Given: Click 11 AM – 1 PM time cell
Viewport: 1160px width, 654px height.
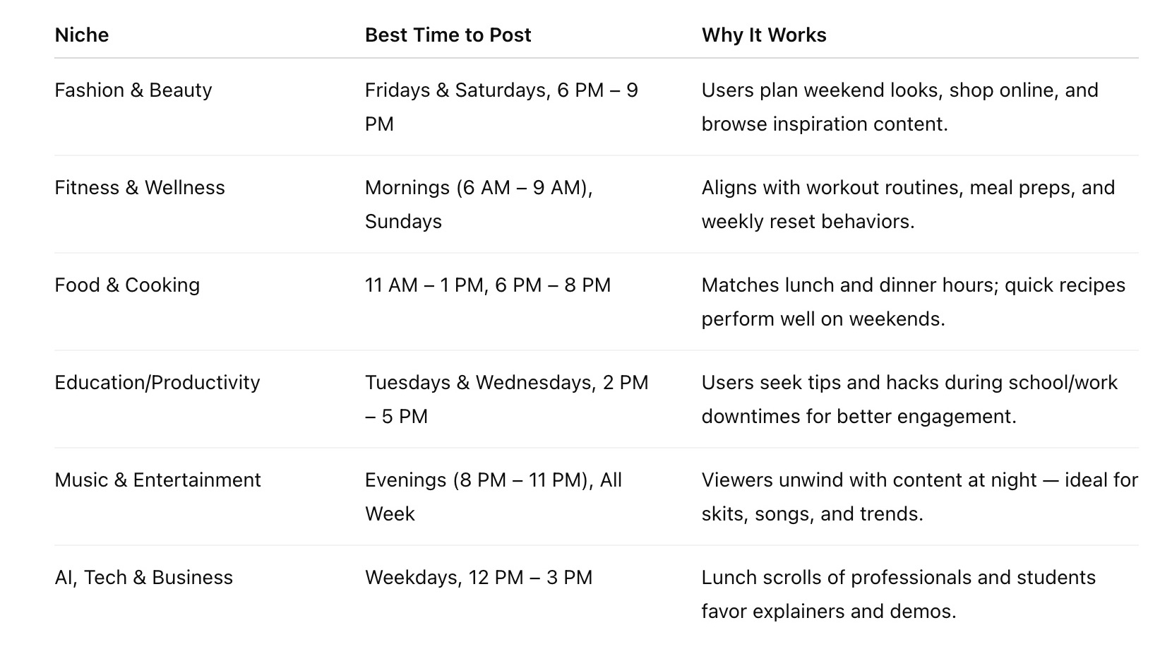Looking at the screenshot, I should pos(487,285).
